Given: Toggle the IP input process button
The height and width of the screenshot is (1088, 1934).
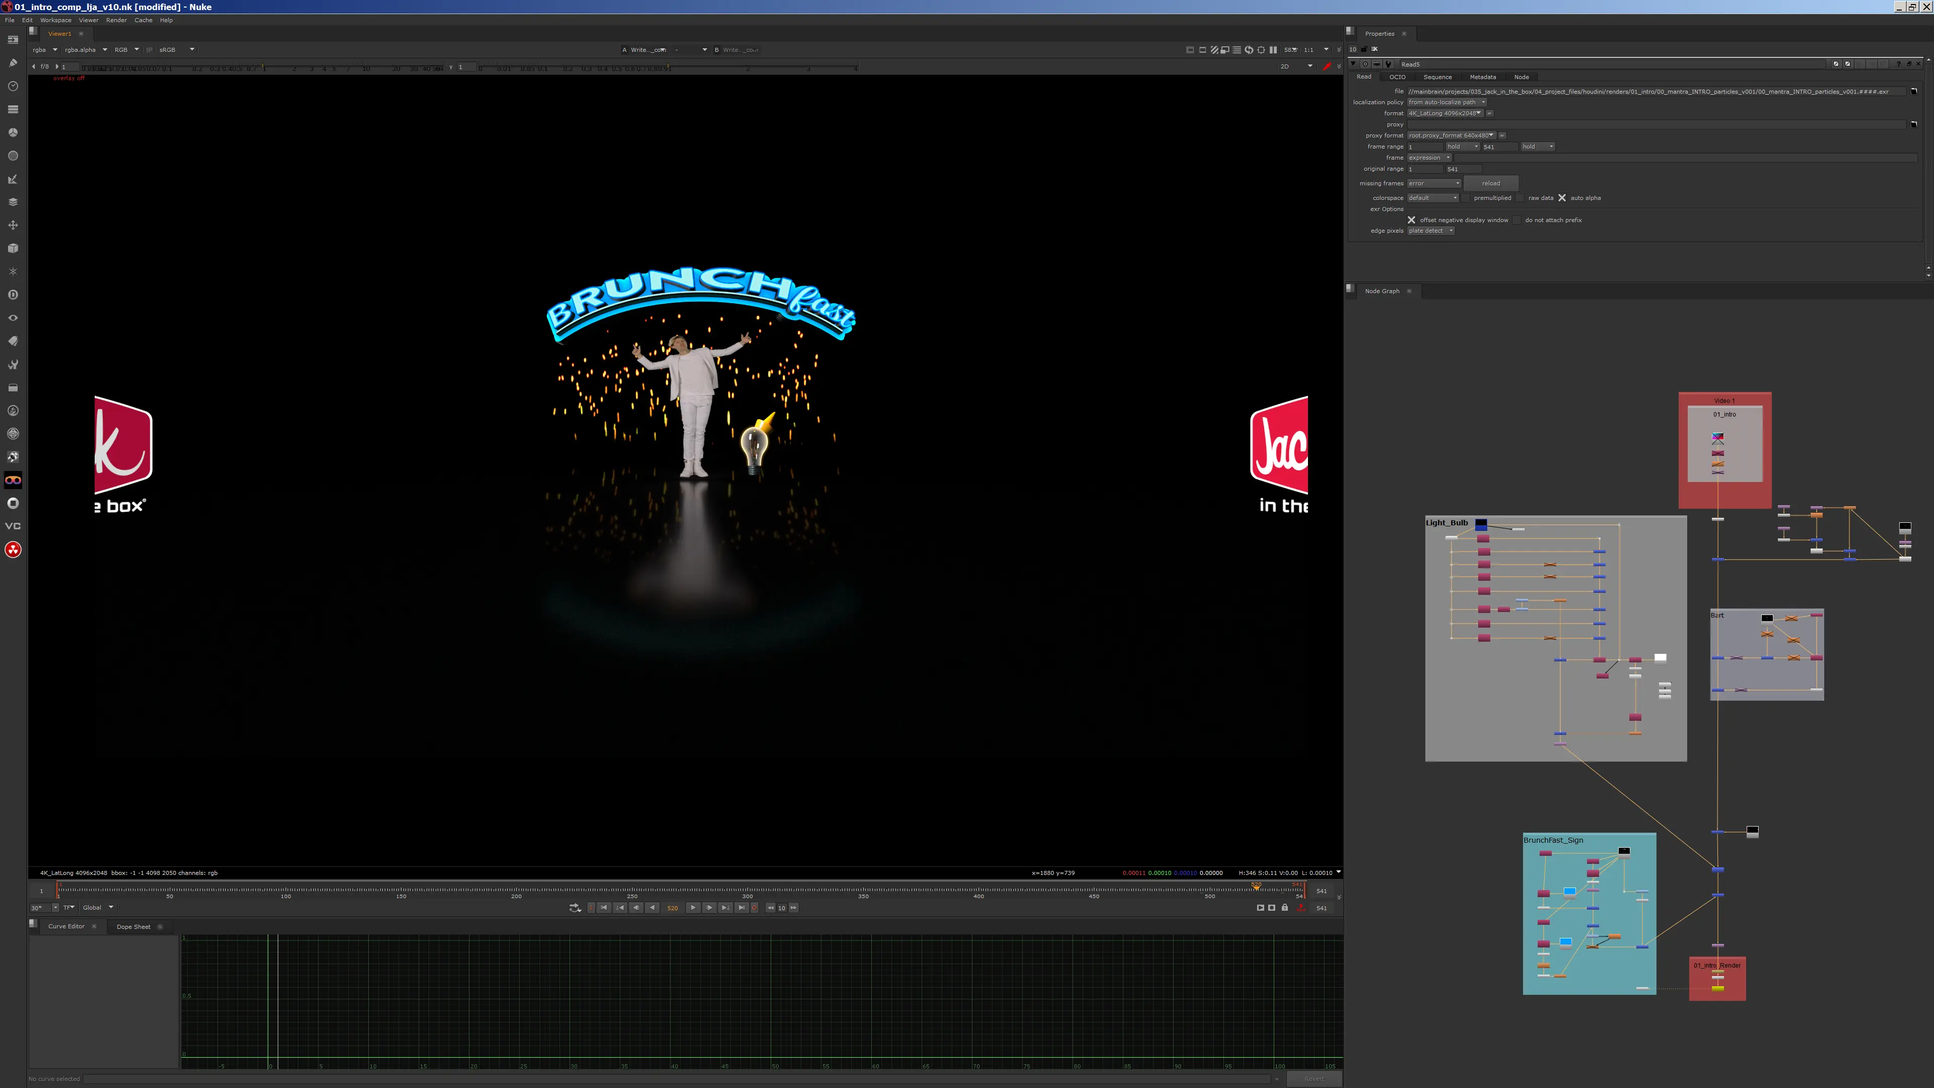Looking at the screenshot, I should (150, 49).
